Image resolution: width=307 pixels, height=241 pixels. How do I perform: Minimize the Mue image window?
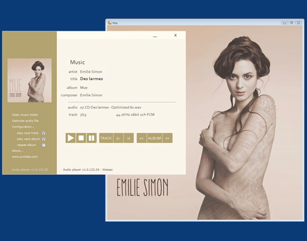click(x=285, y=23)
